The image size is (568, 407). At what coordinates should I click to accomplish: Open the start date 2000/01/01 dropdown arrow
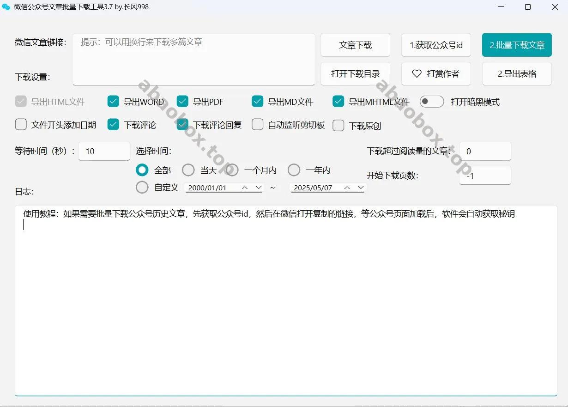[x=259, y=188]
